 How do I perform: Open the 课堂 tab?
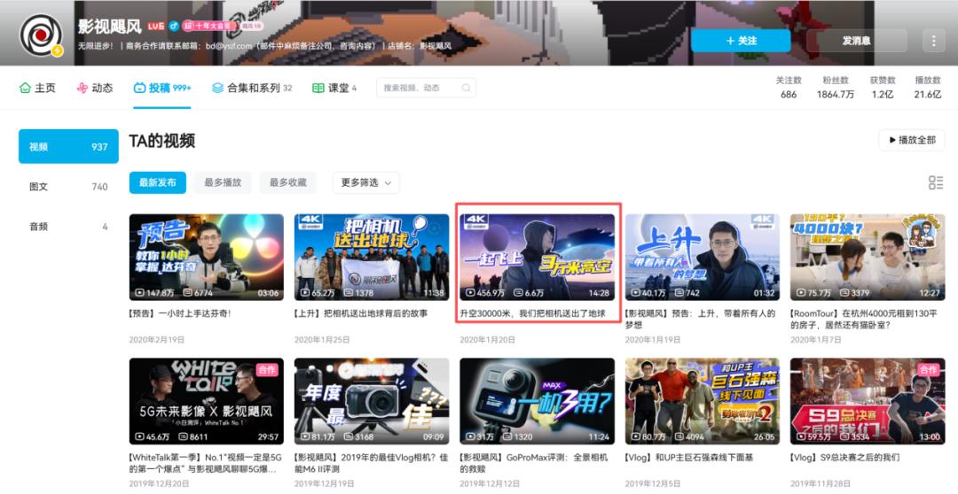point(334,88)
